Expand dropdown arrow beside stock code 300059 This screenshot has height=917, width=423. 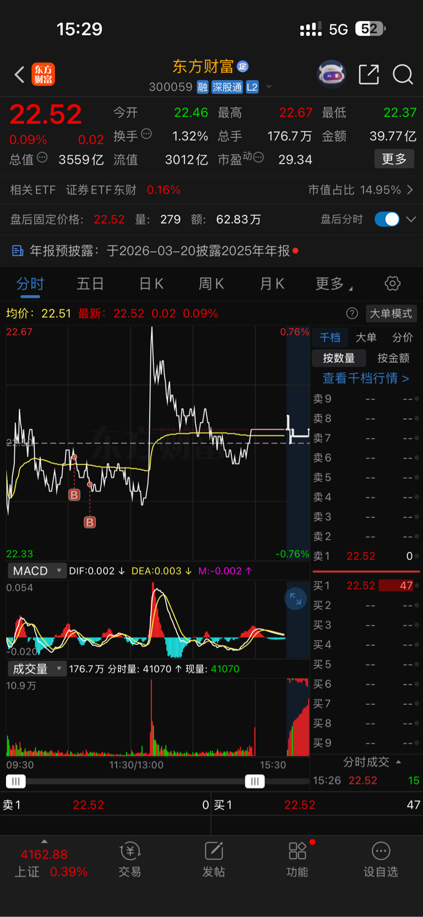coord(269,87)
